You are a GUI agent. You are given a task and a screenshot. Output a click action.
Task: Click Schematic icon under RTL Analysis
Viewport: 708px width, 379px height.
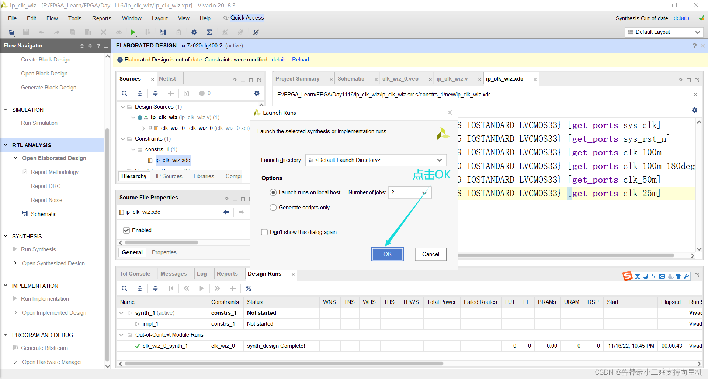25,214
